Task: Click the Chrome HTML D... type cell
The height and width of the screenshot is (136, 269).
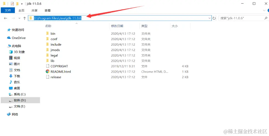Action: point(155,72)
